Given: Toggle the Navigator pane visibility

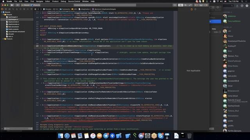Looking at the screenshot, I should pos(196,5).
